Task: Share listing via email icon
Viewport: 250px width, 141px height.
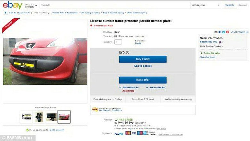Action: pyautogui.click(x=216, y=32)
